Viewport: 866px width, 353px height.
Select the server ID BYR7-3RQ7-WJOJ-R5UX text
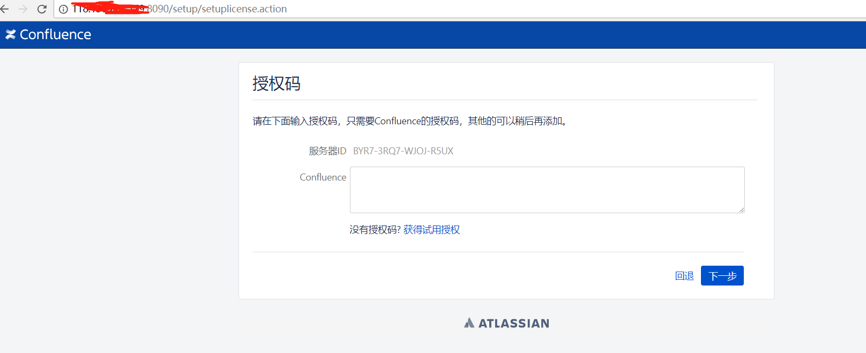coord(403,151)
